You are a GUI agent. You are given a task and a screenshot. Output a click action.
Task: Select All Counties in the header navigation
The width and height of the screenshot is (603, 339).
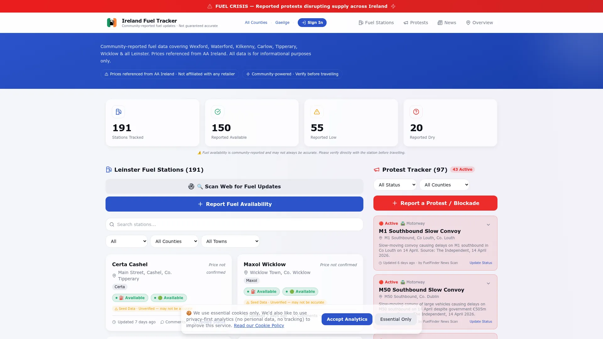[x=256, y=23]
